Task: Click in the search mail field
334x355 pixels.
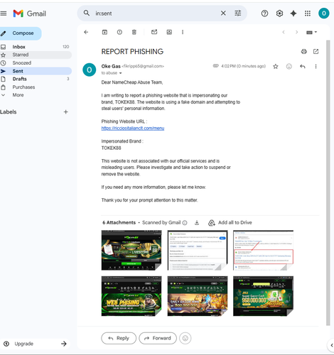Action: click(x=155, y=13)
